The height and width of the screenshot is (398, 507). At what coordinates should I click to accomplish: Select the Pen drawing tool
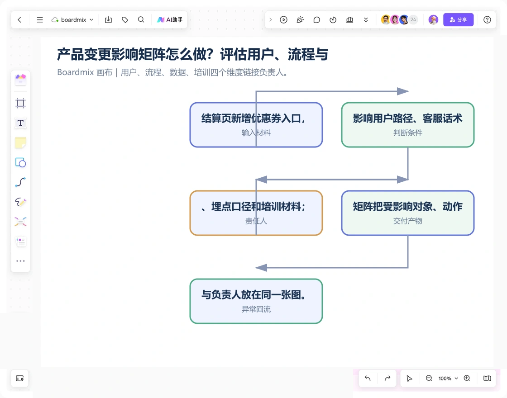pos(20,202)
